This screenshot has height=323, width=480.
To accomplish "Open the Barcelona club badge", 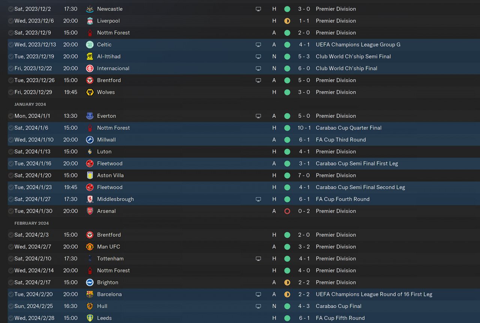I will [90, 294].
